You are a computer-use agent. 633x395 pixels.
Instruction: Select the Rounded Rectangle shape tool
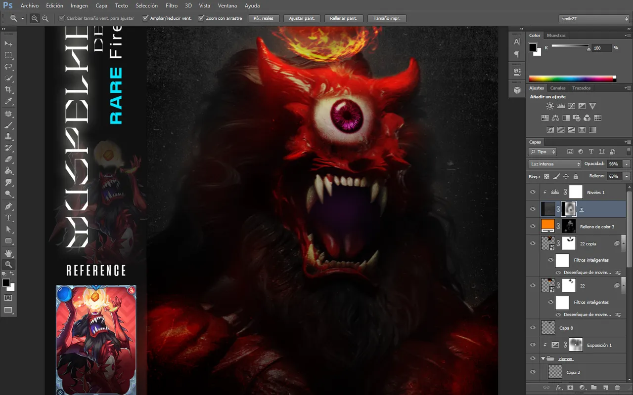click(8, 240)
